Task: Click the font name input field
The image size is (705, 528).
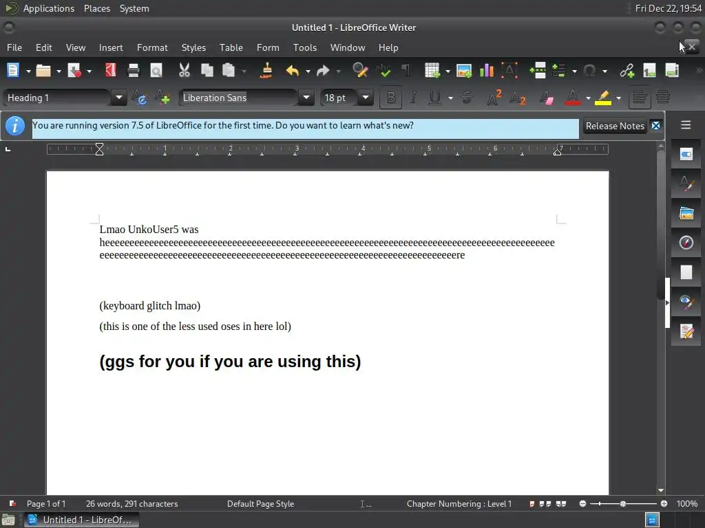Action: click(238, 98)
